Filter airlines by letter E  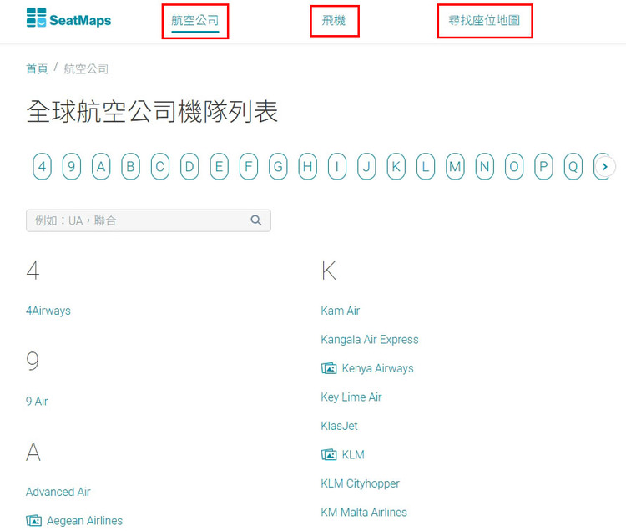220,166
